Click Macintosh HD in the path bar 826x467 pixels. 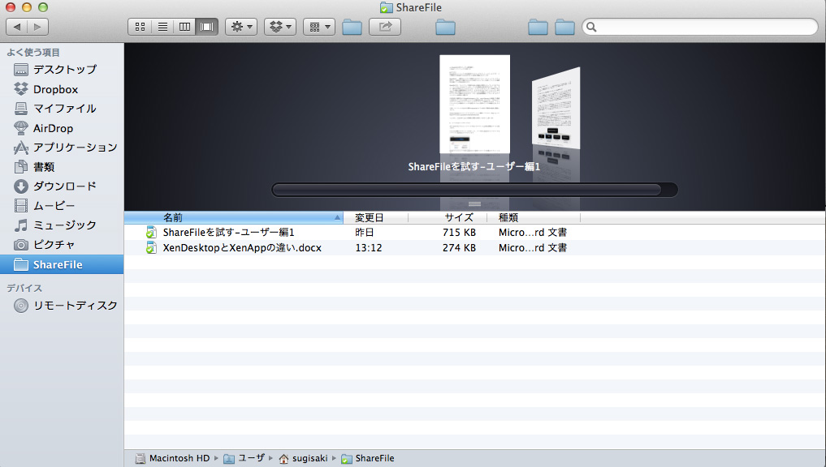coord(172,458)
